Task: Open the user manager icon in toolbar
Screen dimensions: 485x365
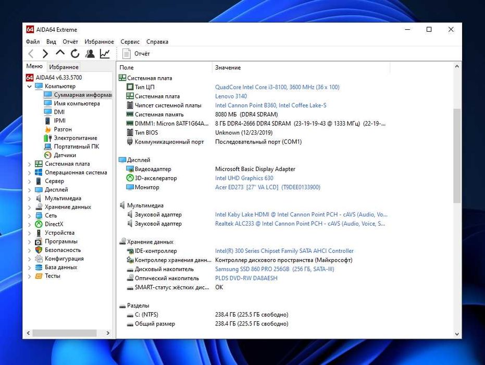Action: [90, 54]
